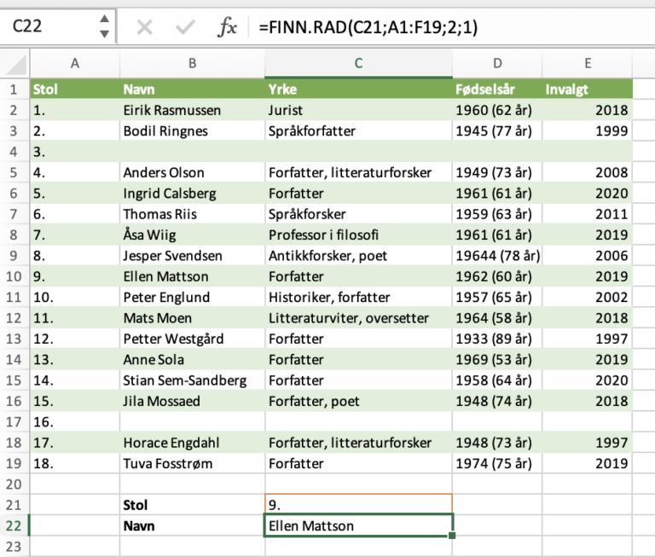
Task: Confirm the formula with the checkmark icon
Action: point(185,27)
